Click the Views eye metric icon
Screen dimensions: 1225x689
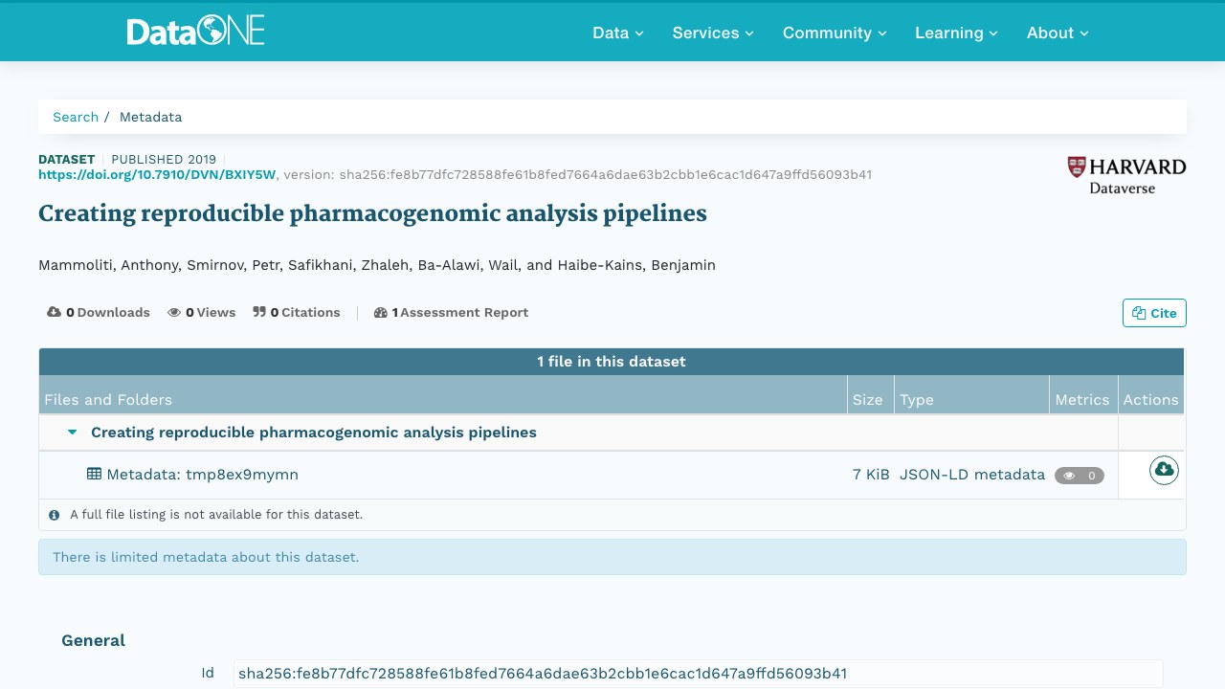174,312
